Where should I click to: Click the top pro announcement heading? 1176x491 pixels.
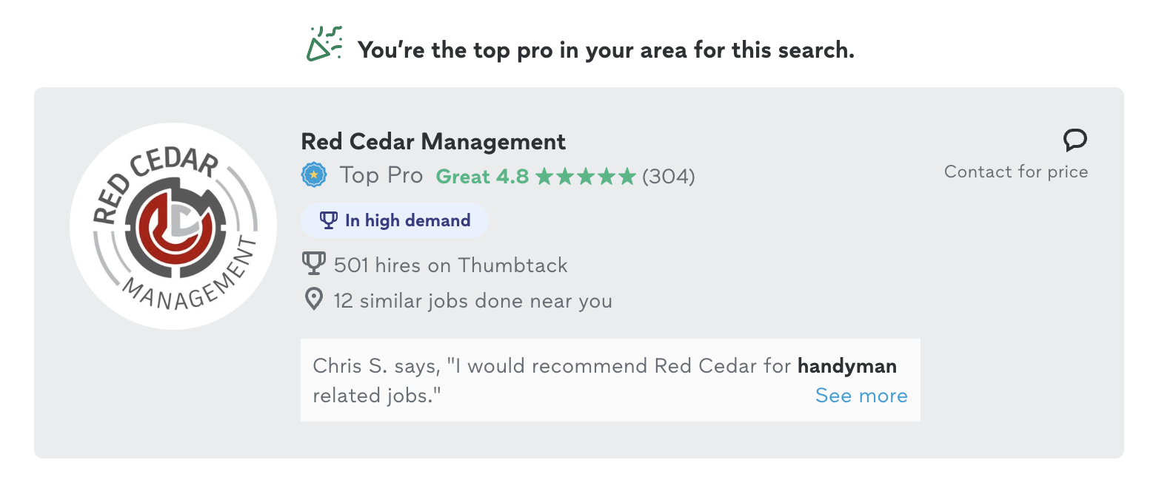(x=606, y=50)
